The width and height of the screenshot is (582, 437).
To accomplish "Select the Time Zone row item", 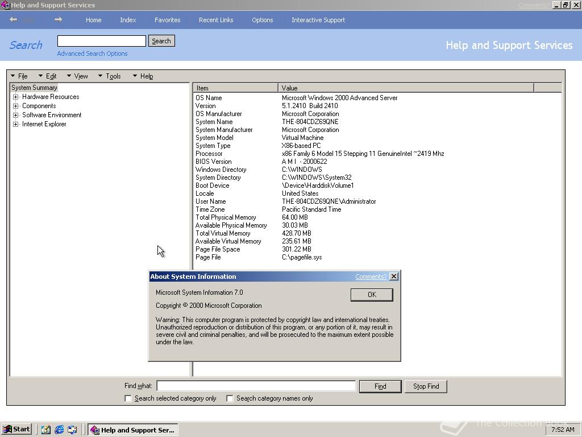I will [210, 209].
